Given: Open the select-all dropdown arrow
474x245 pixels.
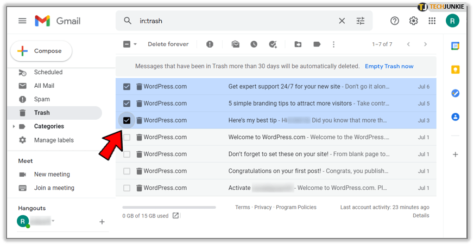Looking at the screenshot, I should tap(135, 44).
